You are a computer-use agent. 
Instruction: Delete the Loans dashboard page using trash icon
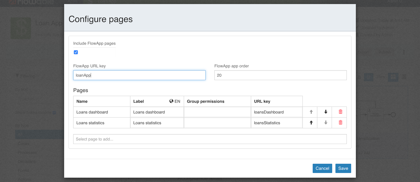click(x=339, y=112)
